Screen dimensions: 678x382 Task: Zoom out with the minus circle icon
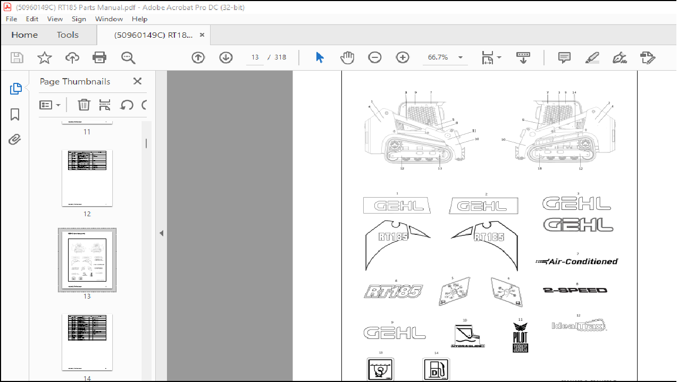tap(375, 57)
